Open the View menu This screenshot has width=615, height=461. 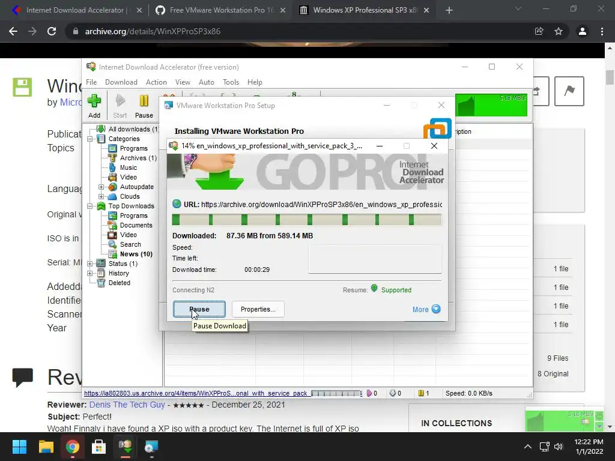click(183, 82)
